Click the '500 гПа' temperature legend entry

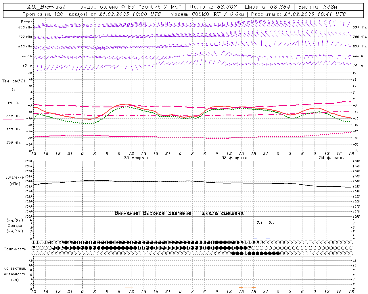(x=14, y=143)
